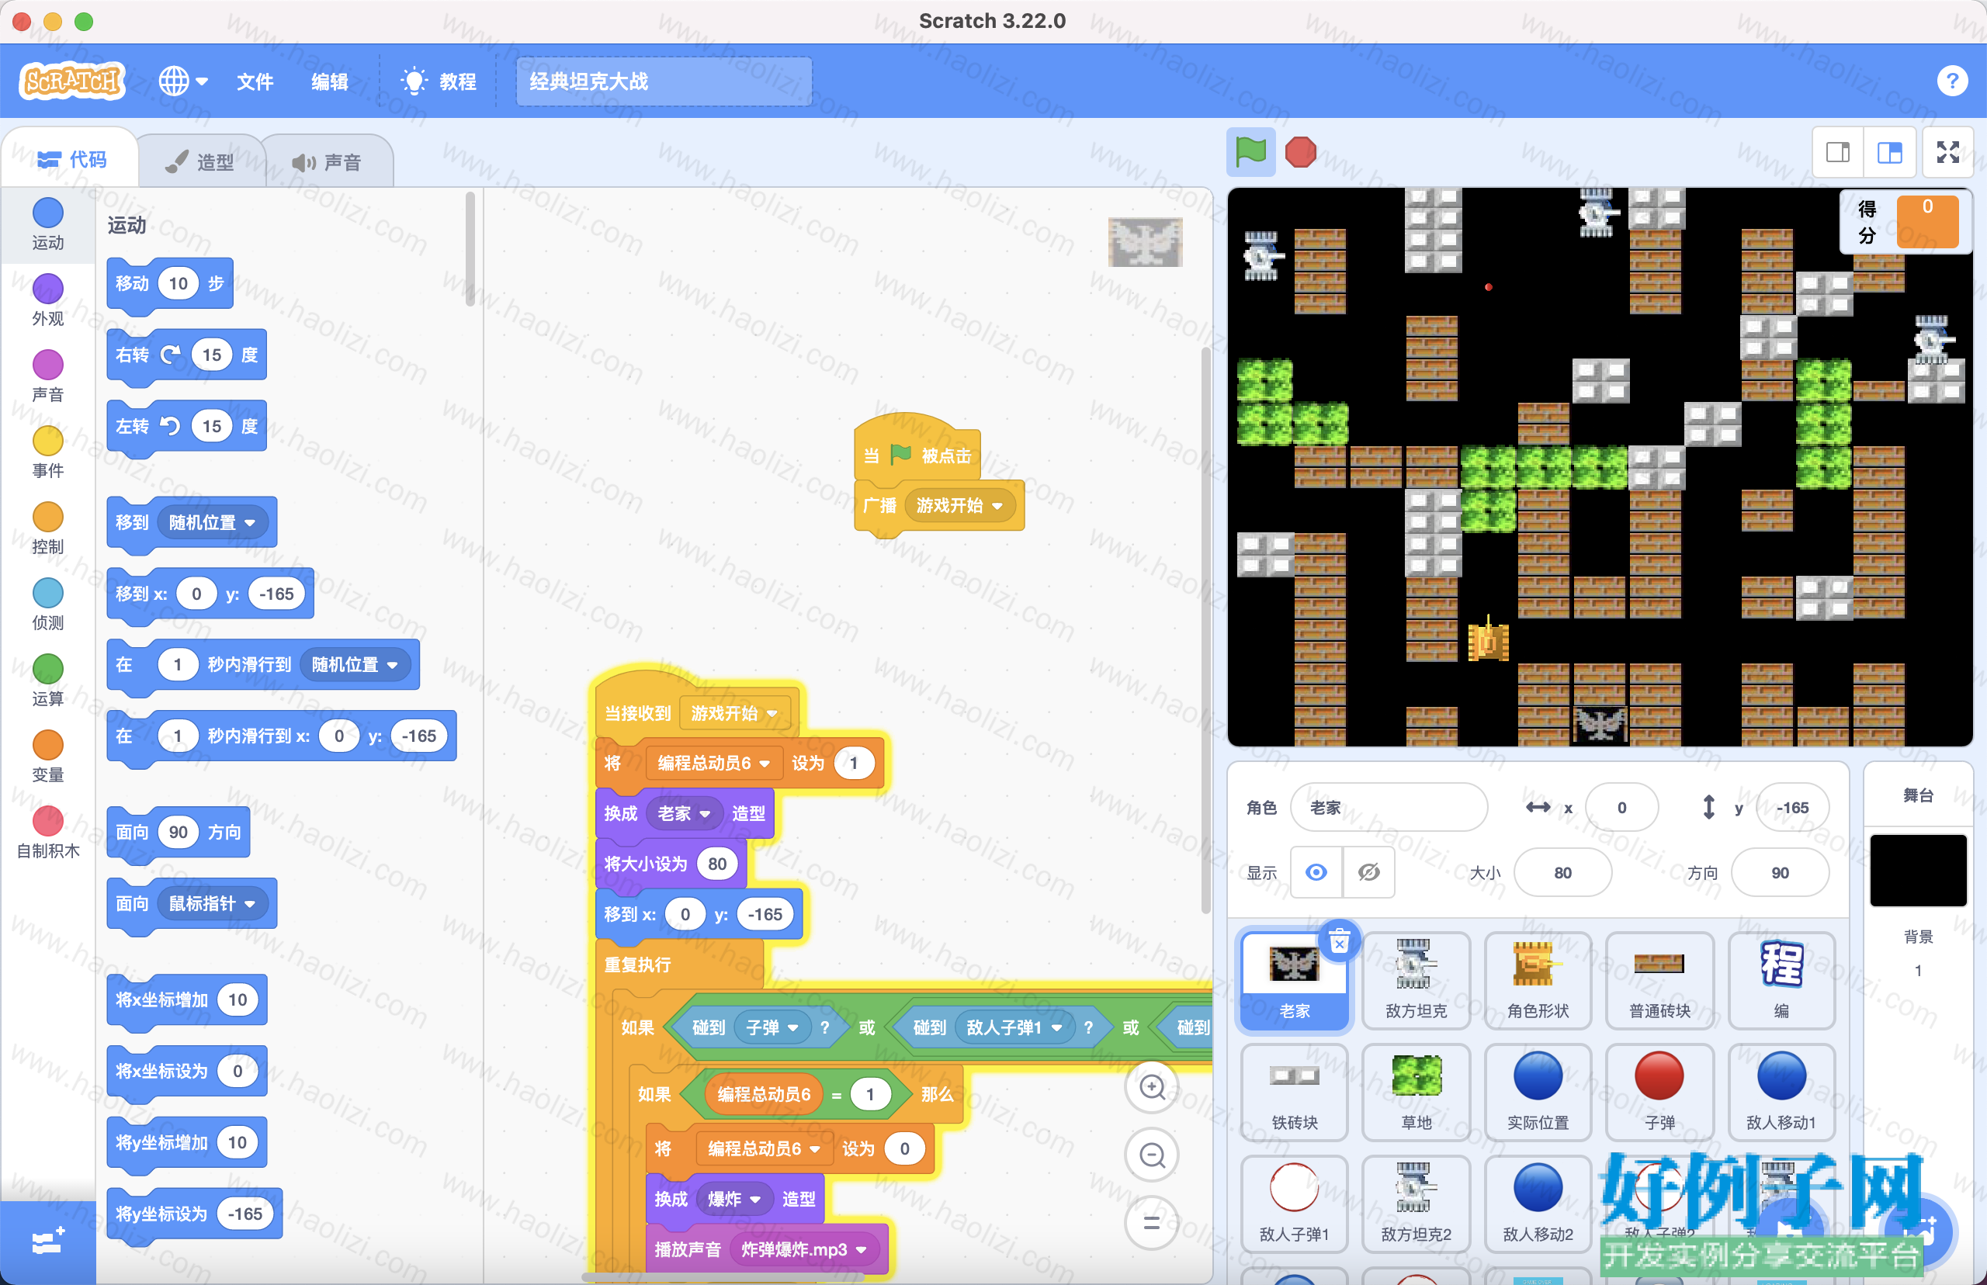Switch to small stage layout
Image resolution: width=1987 pixels, height=1285 pixels.
pos(1838,152)
